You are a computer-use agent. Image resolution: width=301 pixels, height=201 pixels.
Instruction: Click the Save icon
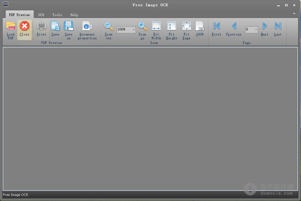(x=55, y=26)
